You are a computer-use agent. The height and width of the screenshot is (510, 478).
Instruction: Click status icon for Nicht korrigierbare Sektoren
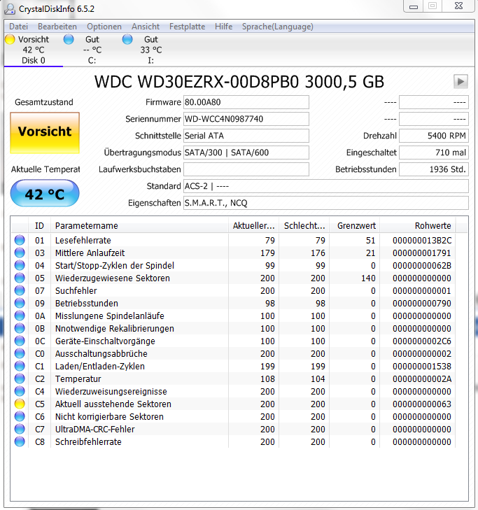pyautogui.click(x=20, y=417)
